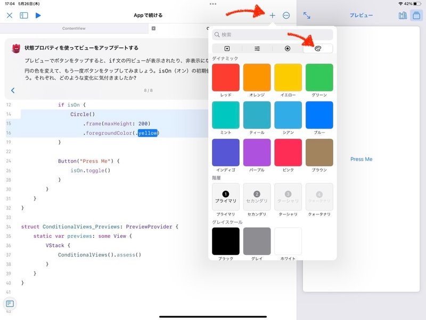Screen dimensions: 426x320
Task: Choose the セカンダリ hierarchy style
Action: pyautogui.click(x=257, y=197)
